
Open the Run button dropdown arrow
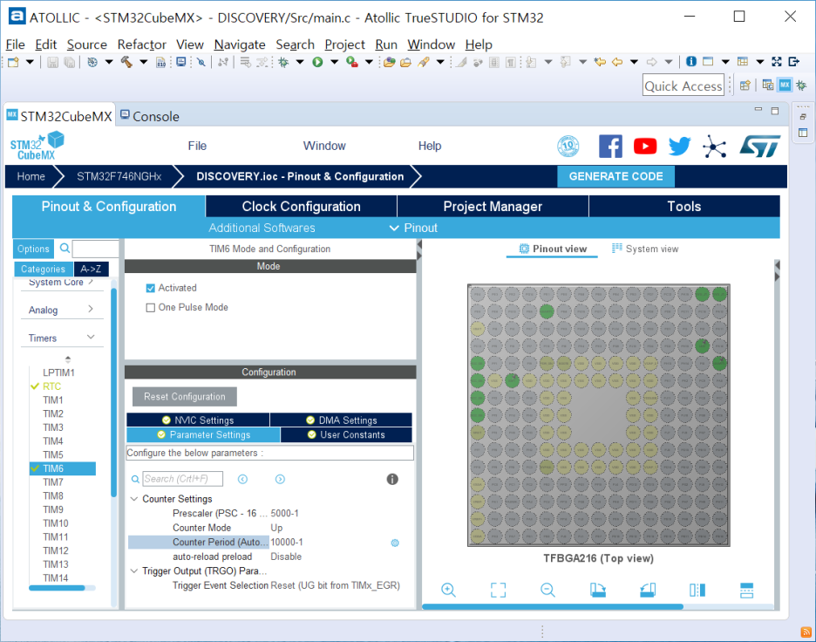pyautogui.click(x=334, y=62)
